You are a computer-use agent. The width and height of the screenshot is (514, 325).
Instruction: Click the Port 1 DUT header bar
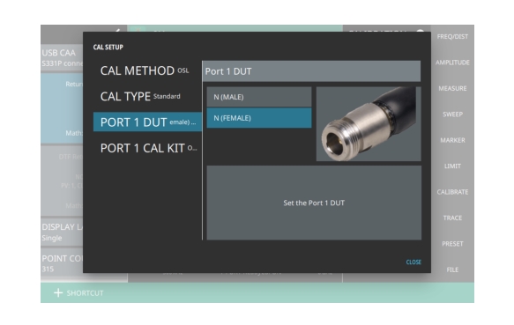coord(311,71)
